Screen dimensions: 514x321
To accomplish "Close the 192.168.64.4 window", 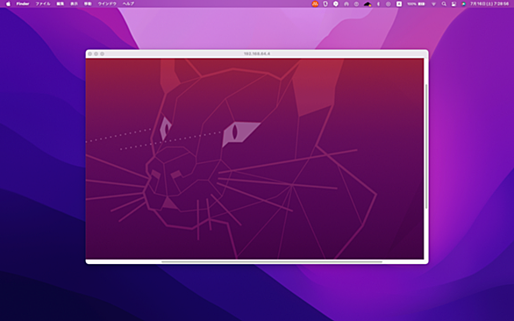I will point(89,53).
